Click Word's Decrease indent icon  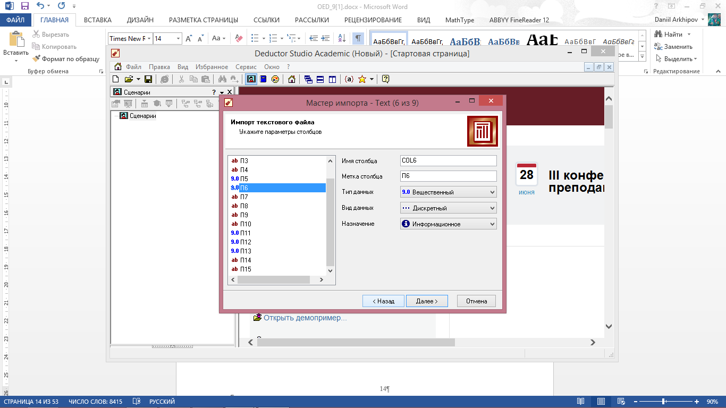(x=314, y=38)
